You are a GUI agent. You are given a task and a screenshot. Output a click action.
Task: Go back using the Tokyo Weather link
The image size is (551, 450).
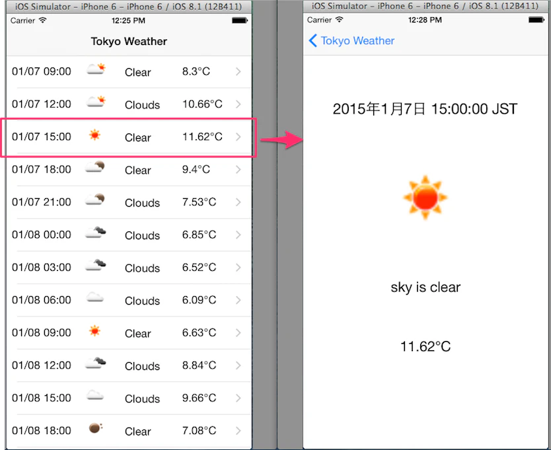tap(357, 41)
